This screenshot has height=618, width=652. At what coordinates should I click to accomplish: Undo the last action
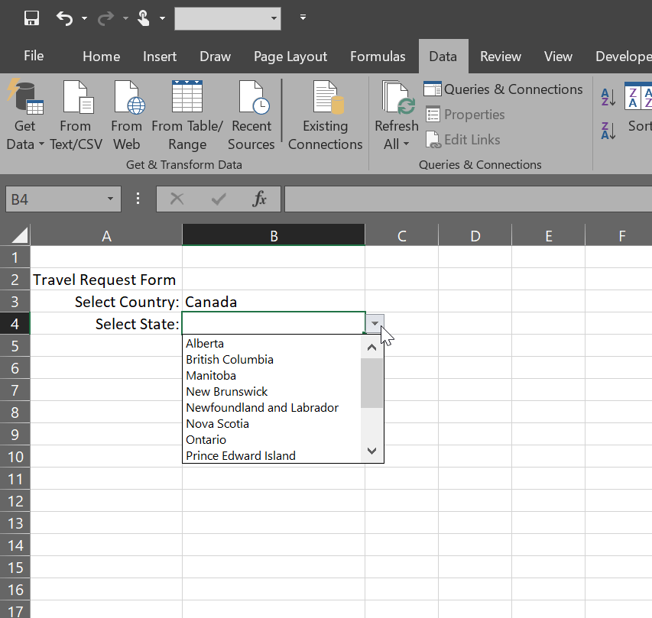[x=64, y=18]
